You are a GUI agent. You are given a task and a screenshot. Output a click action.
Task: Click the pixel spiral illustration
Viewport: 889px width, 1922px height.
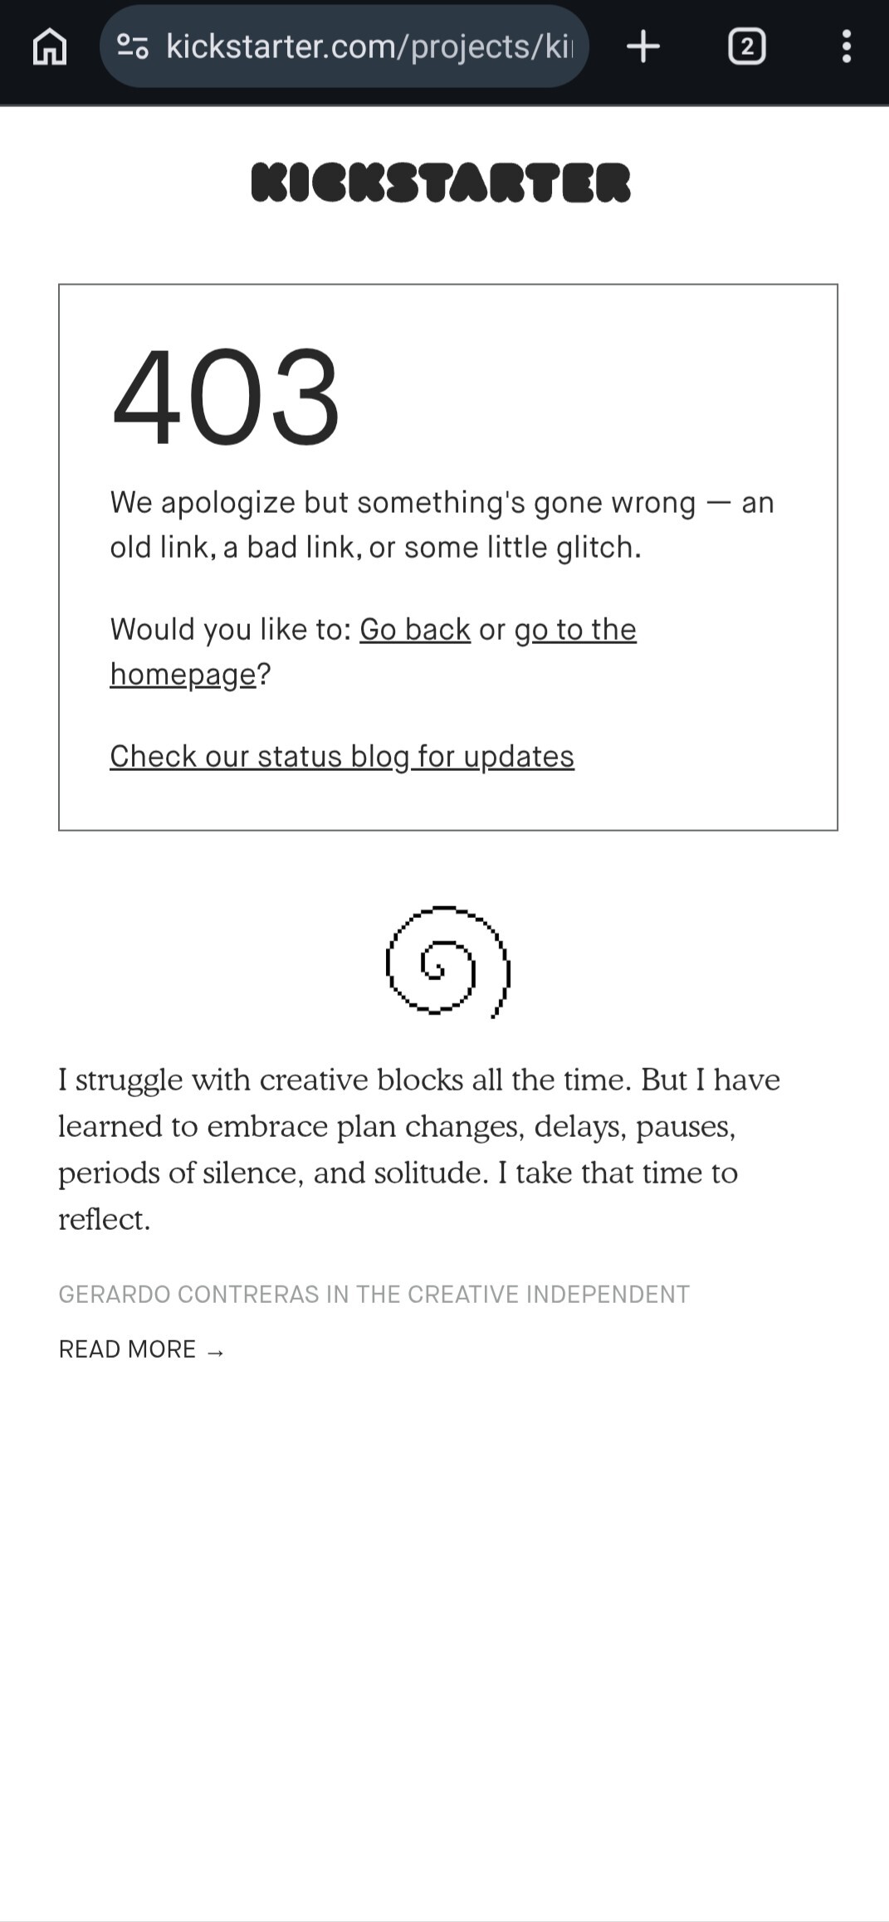point(447,961)
